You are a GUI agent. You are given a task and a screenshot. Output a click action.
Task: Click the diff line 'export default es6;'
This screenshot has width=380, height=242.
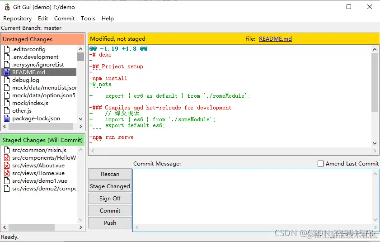(x=135, y=125)
